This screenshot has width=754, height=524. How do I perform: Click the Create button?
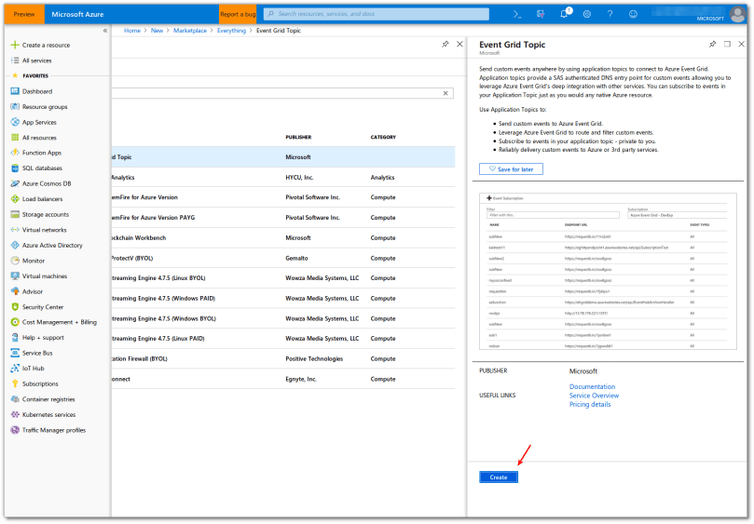499,477
